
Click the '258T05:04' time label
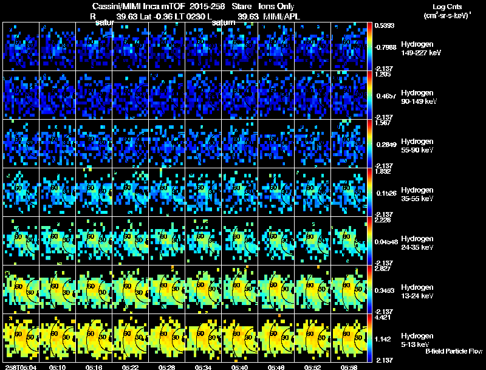coord(21,368)
